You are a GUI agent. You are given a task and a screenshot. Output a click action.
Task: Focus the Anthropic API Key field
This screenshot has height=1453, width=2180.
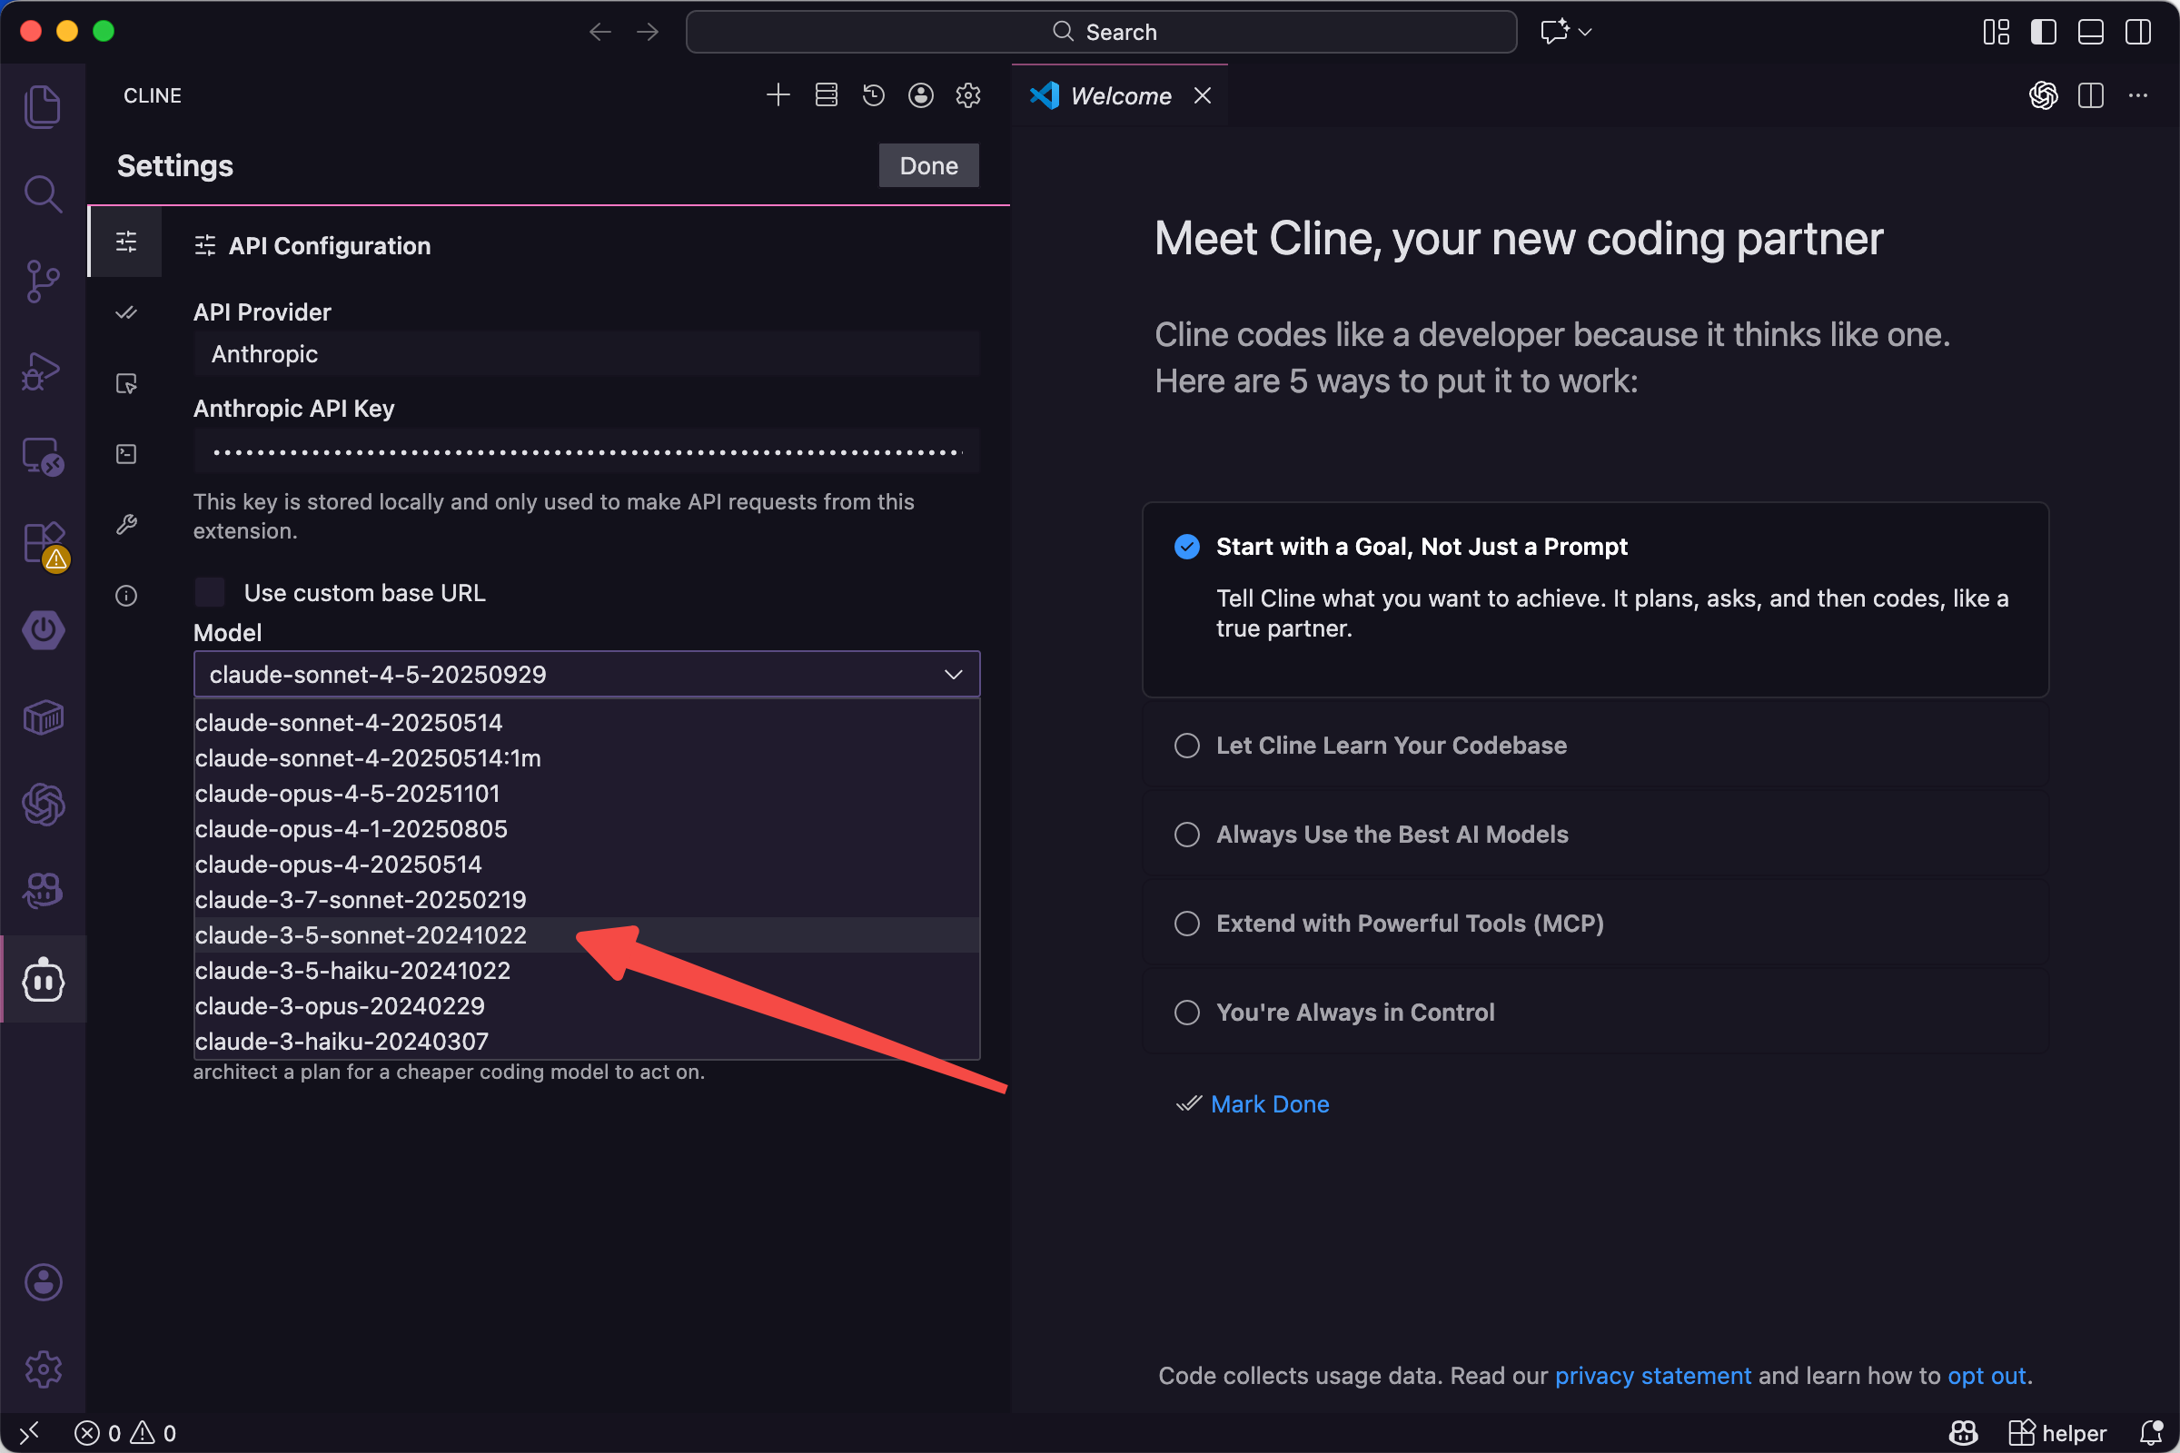[587, 451]
